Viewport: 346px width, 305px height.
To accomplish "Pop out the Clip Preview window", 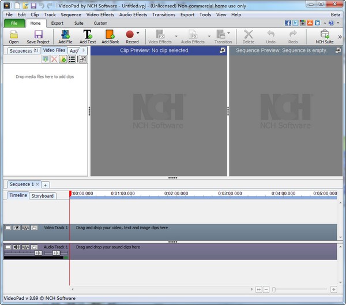I will click(223, 51).
